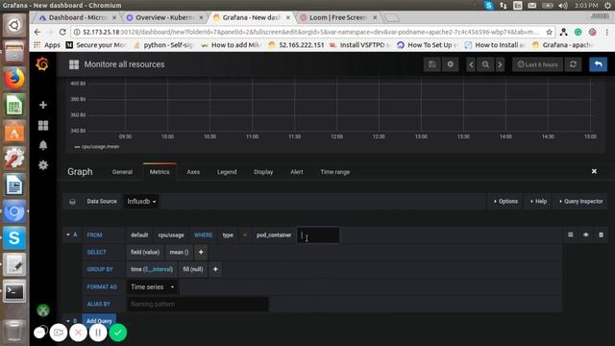Add a group by clause with plus button
This screenshot has height=346, width=615.
point(215,269)
